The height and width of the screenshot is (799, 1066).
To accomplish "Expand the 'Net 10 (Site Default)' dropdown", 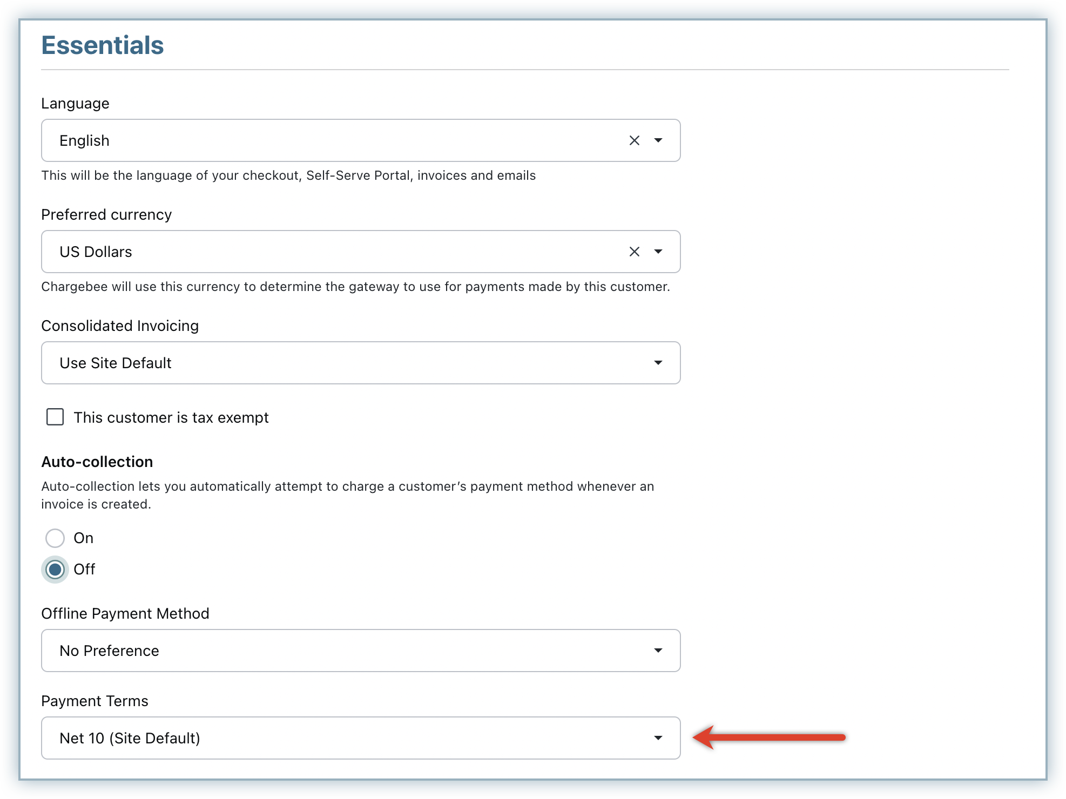I will 346,738.
